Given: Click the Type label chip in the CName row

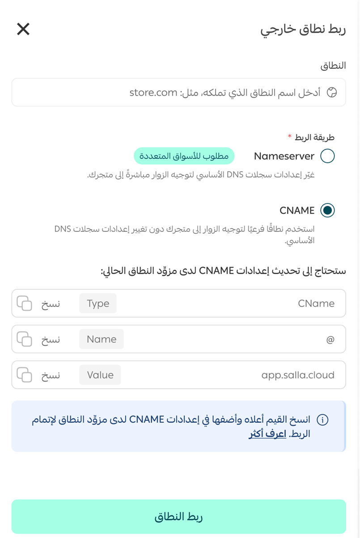Looking at the screenshot, I should 97,303.
